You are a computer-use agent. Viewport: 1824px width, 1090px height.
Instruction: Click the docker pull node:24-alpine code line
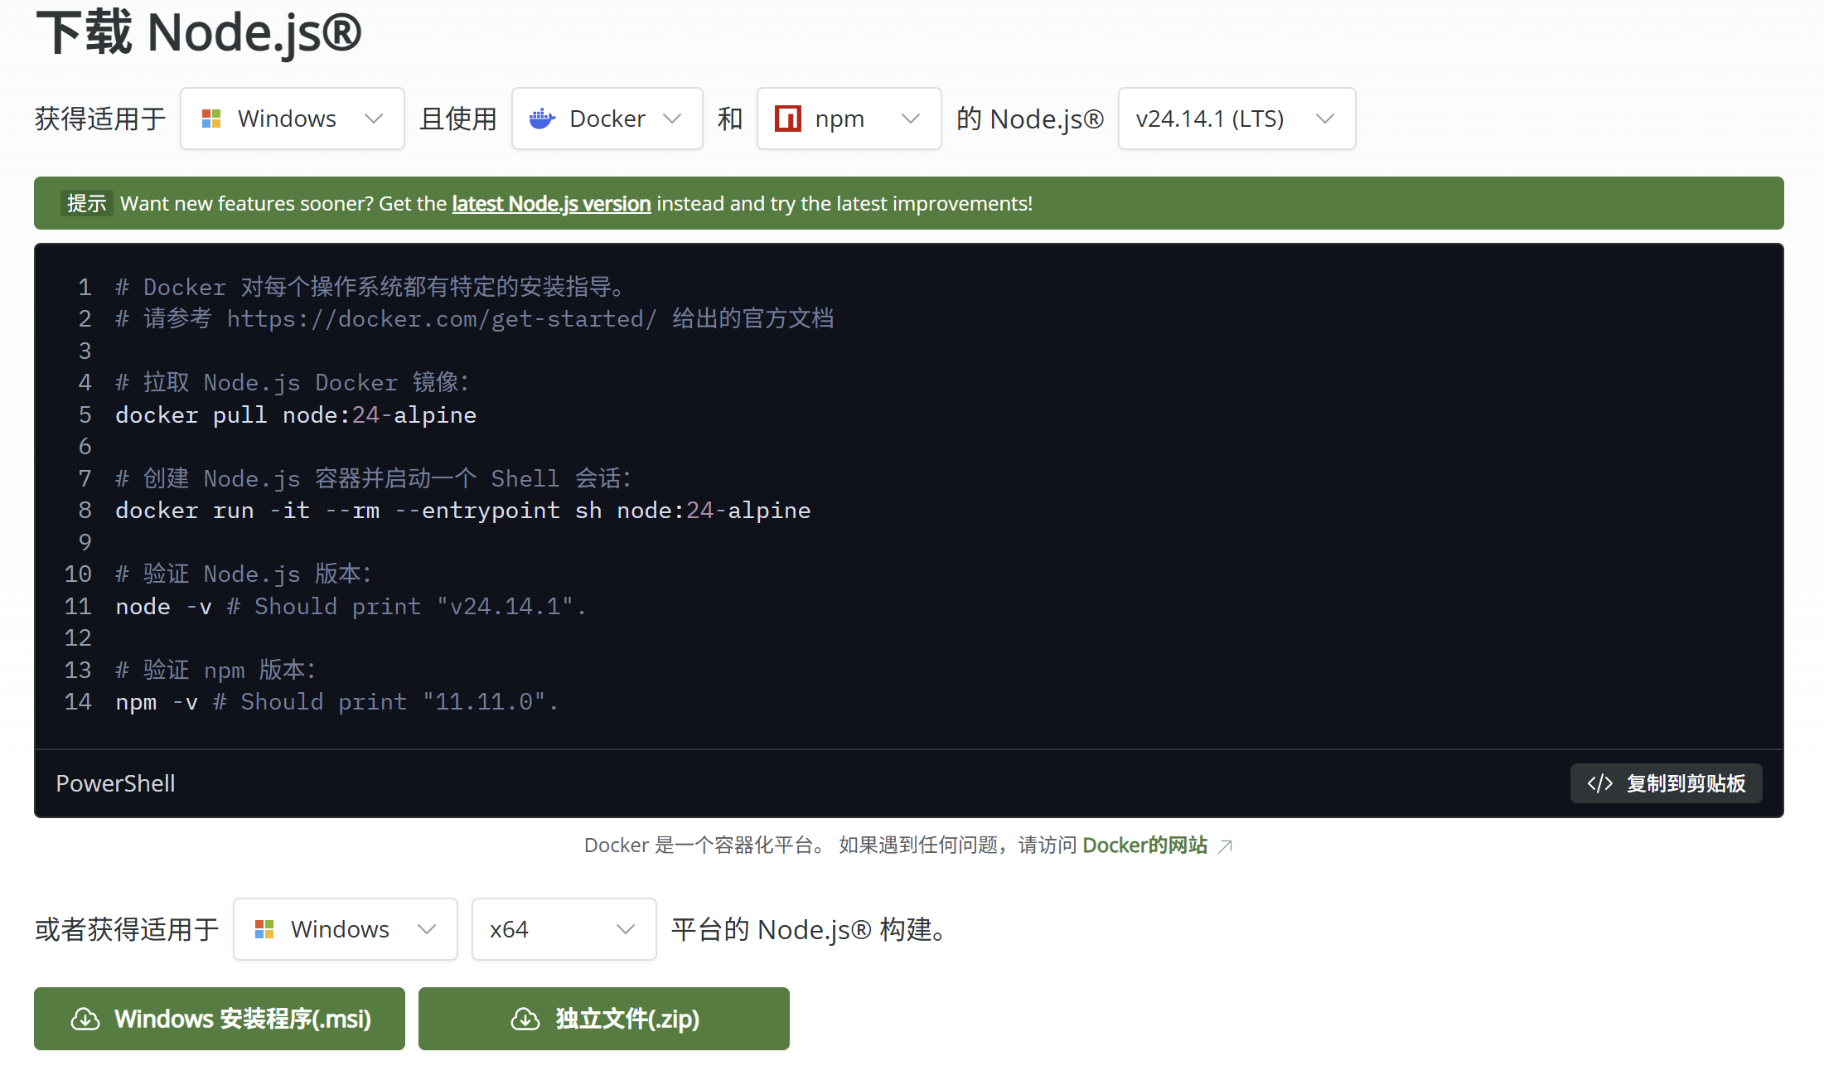pos(296,415)
